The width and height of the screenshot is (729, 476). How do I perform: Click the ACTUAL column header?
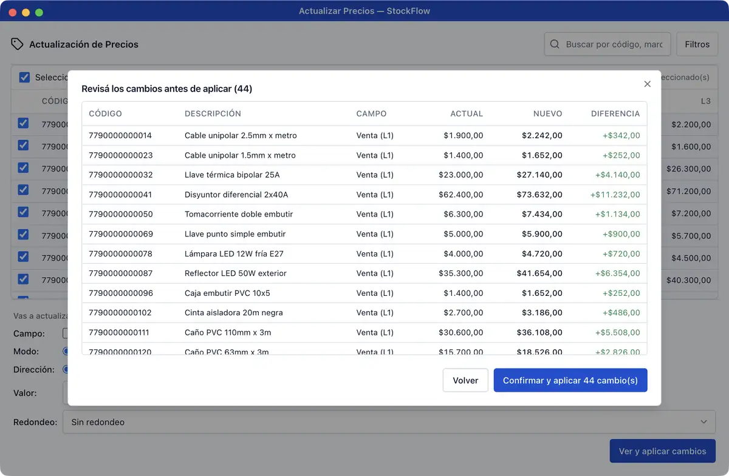[x=467, y=113]
